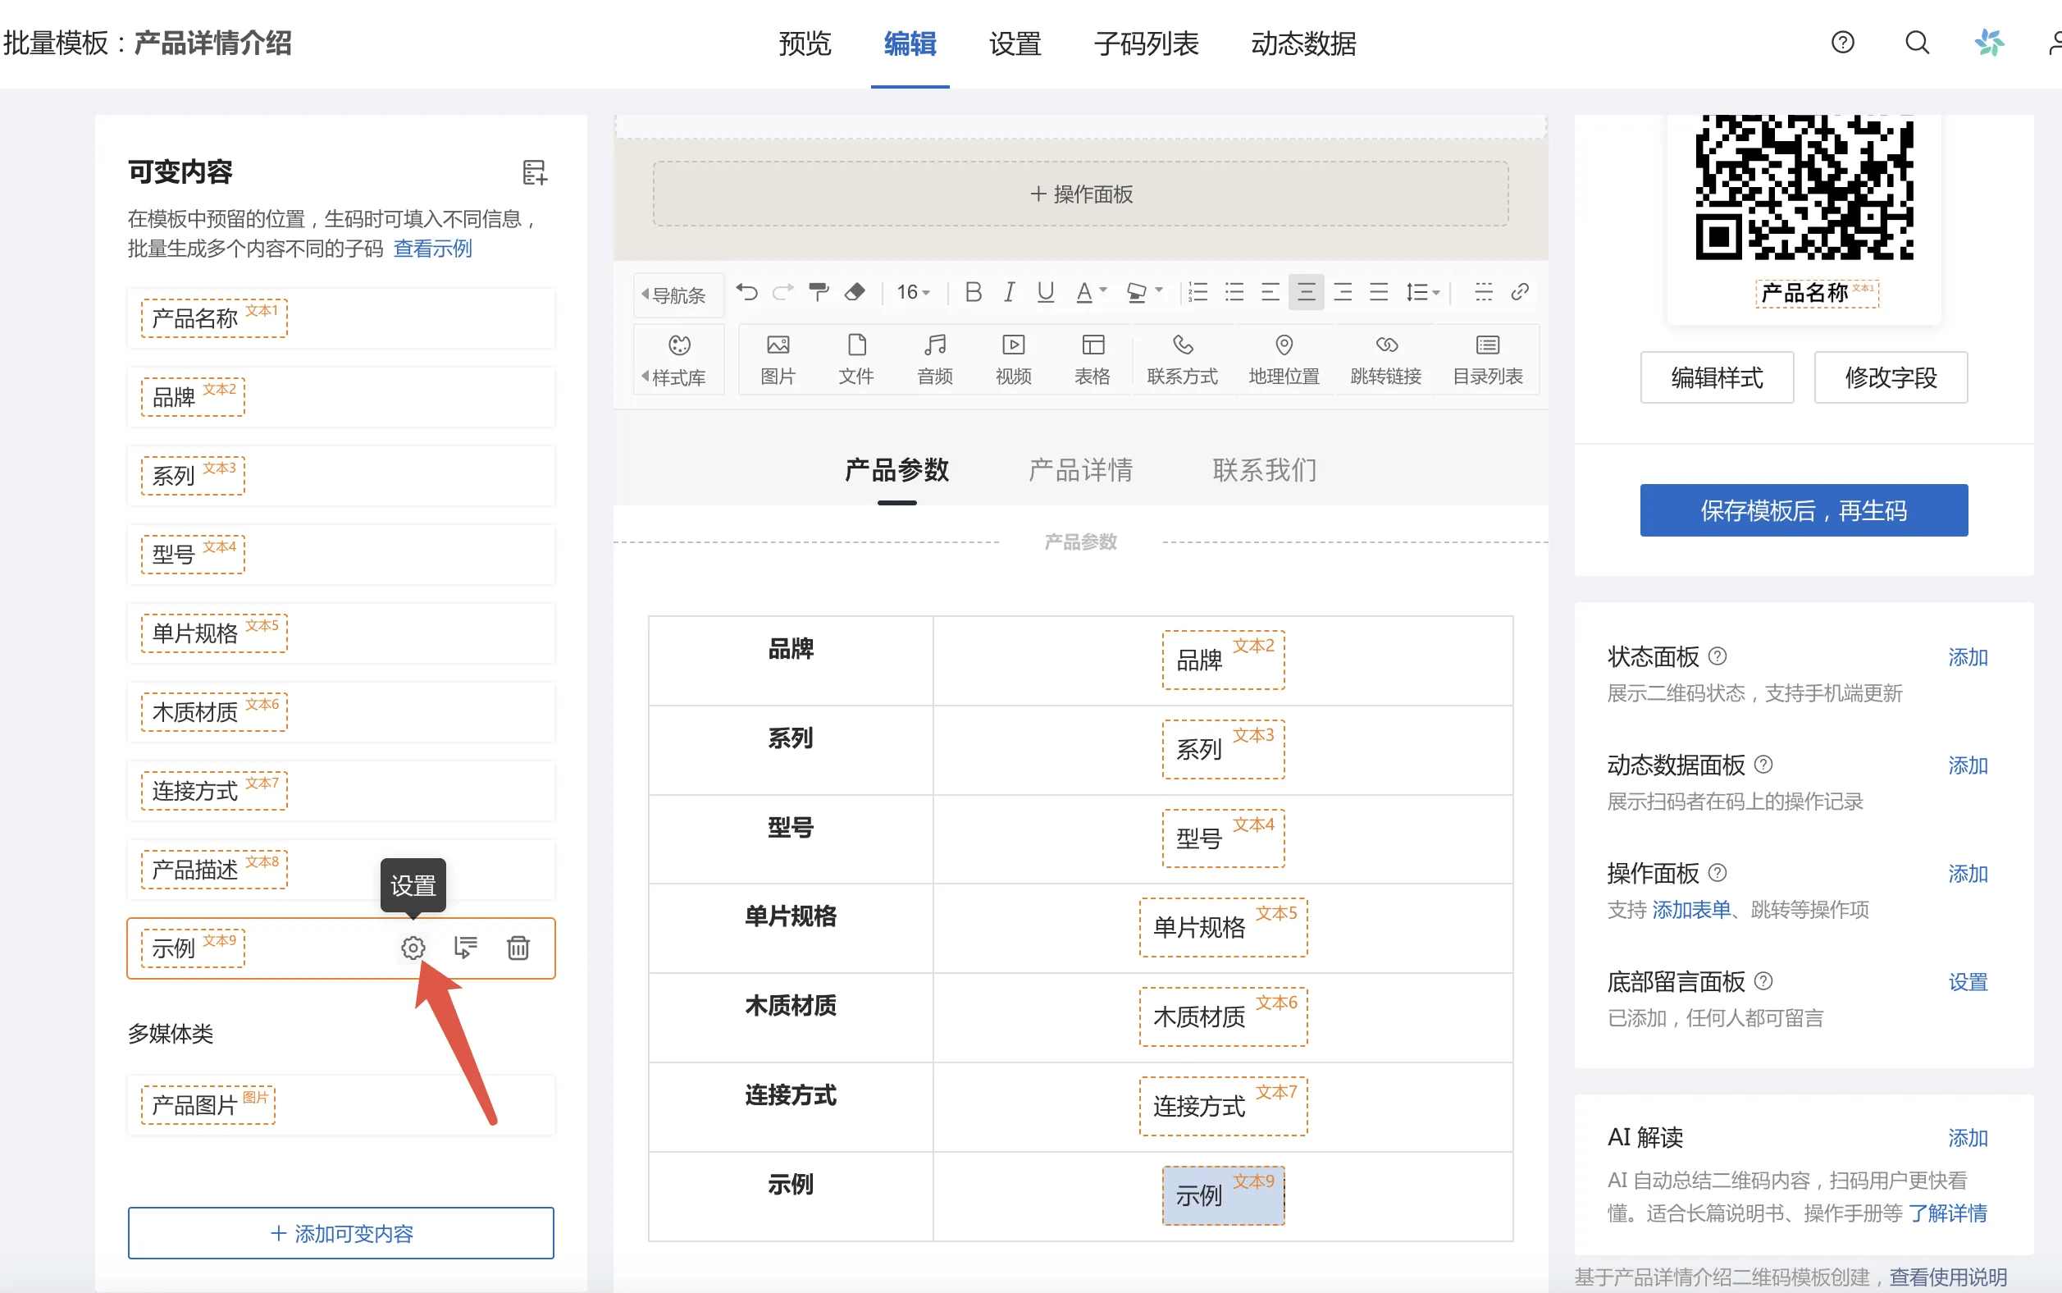The width and height of the screenshot is (2062, 1293).
Task: Align text to the left
Action: point(1271,292)
